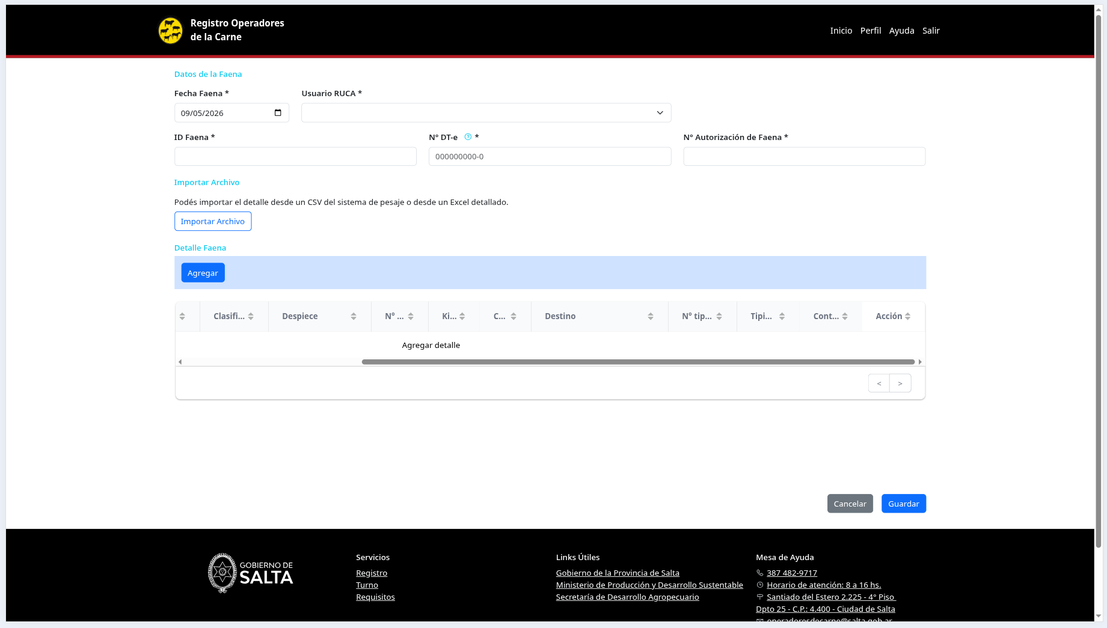This screenshot has height=628, width=1107.
Task: Sort table by Clasifi... column
Action: tap(251, 317)
